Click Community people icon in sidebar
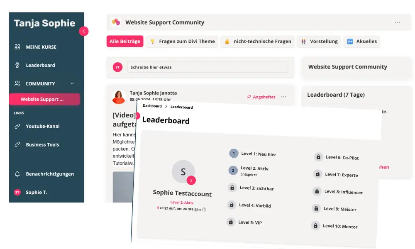 (x=17, y=83)
